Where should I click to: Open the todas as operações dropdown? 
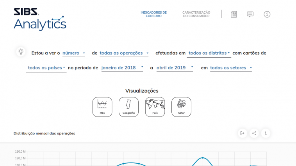tap(124, 53)
